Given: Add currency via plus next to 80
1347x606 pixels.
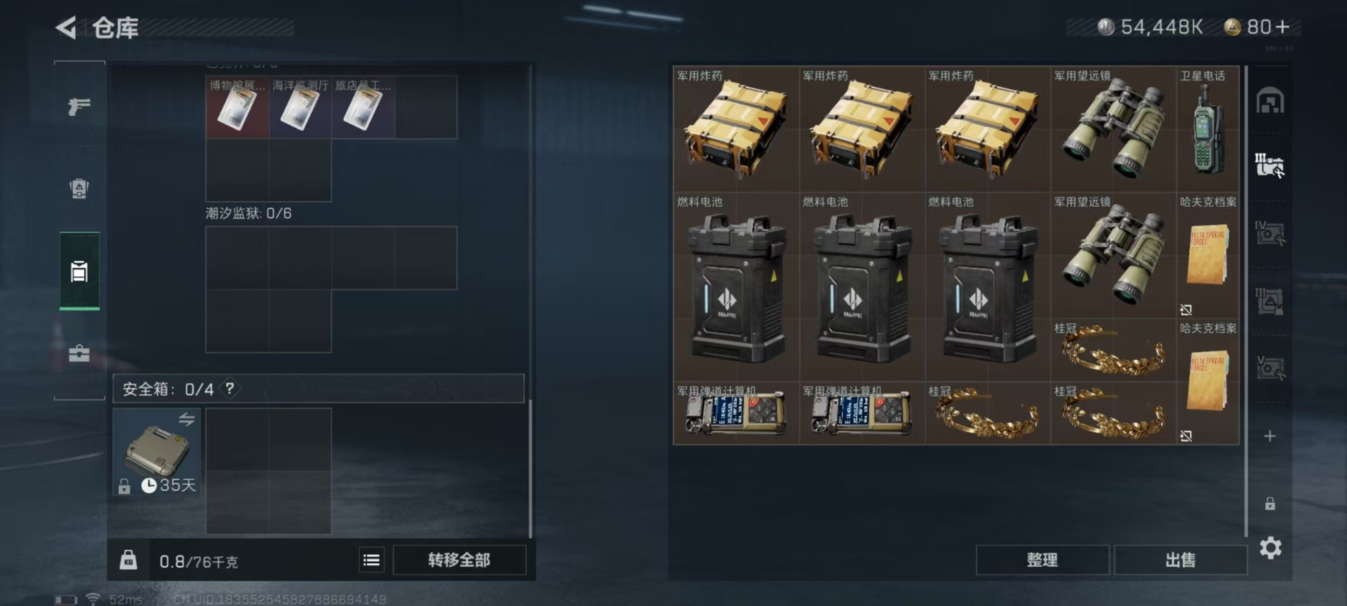Looking at the screenshot, I should 1282,27.
